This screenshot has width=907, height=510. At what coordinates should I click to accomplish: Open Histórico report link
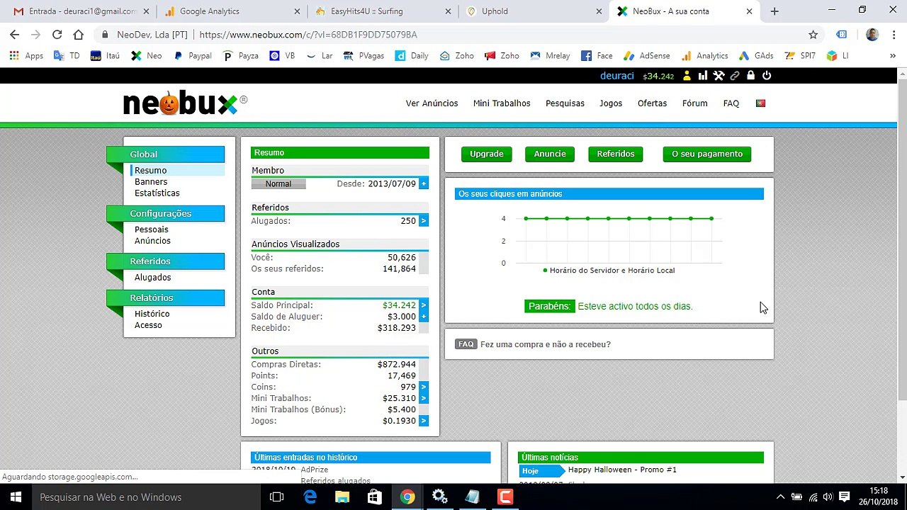click(152, 314)
